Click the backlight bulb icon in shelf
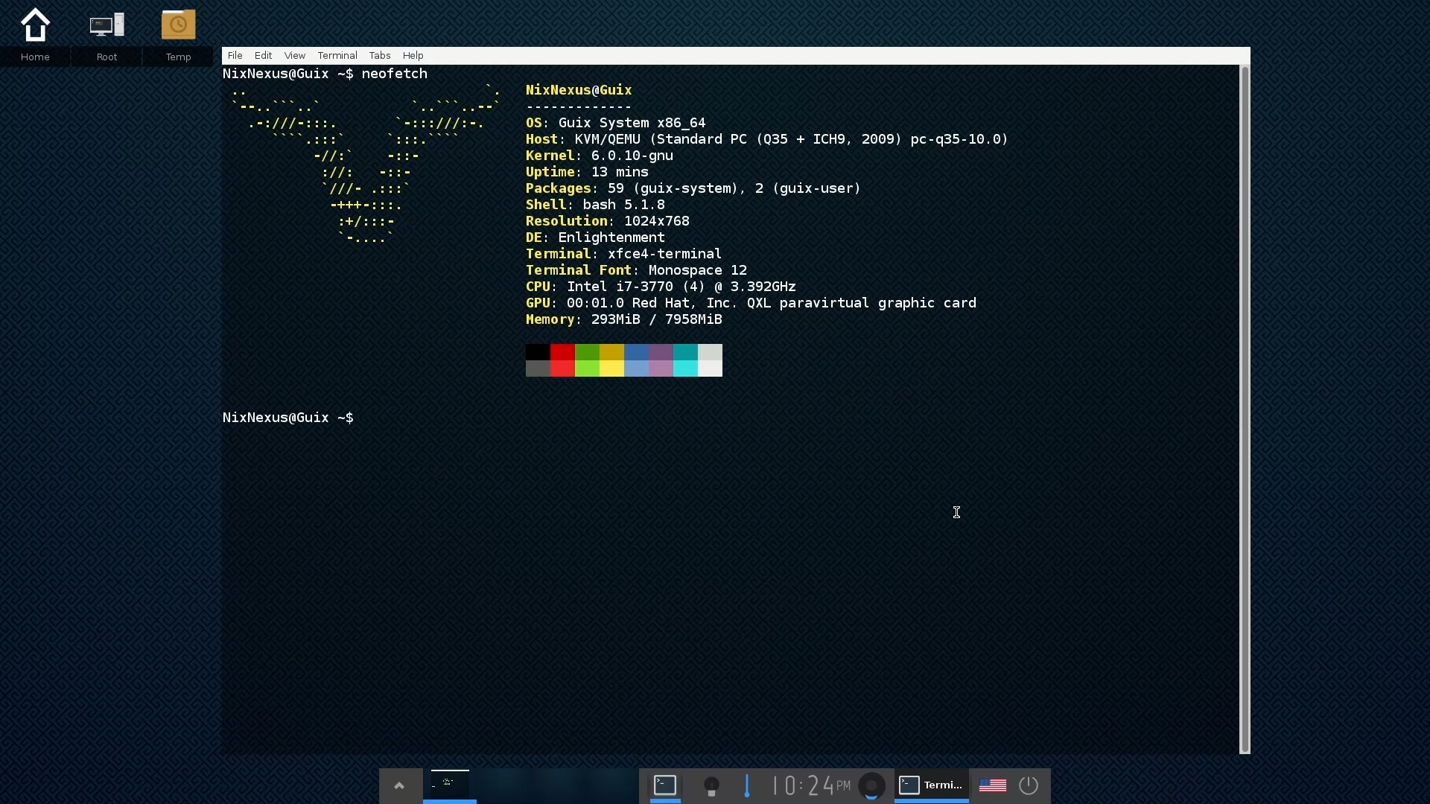1430x804 pixels. tap(711, 785)
